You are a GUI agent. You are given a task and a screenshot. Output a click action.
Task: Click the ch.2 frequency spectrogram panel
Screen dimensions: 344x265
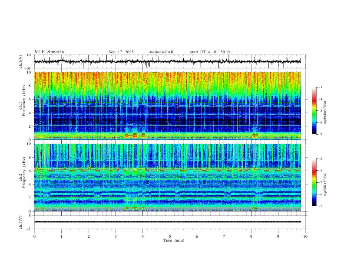[x=167, y=178]
